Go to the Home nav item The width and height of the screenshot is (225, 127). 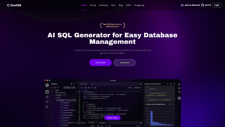[84, 5]
